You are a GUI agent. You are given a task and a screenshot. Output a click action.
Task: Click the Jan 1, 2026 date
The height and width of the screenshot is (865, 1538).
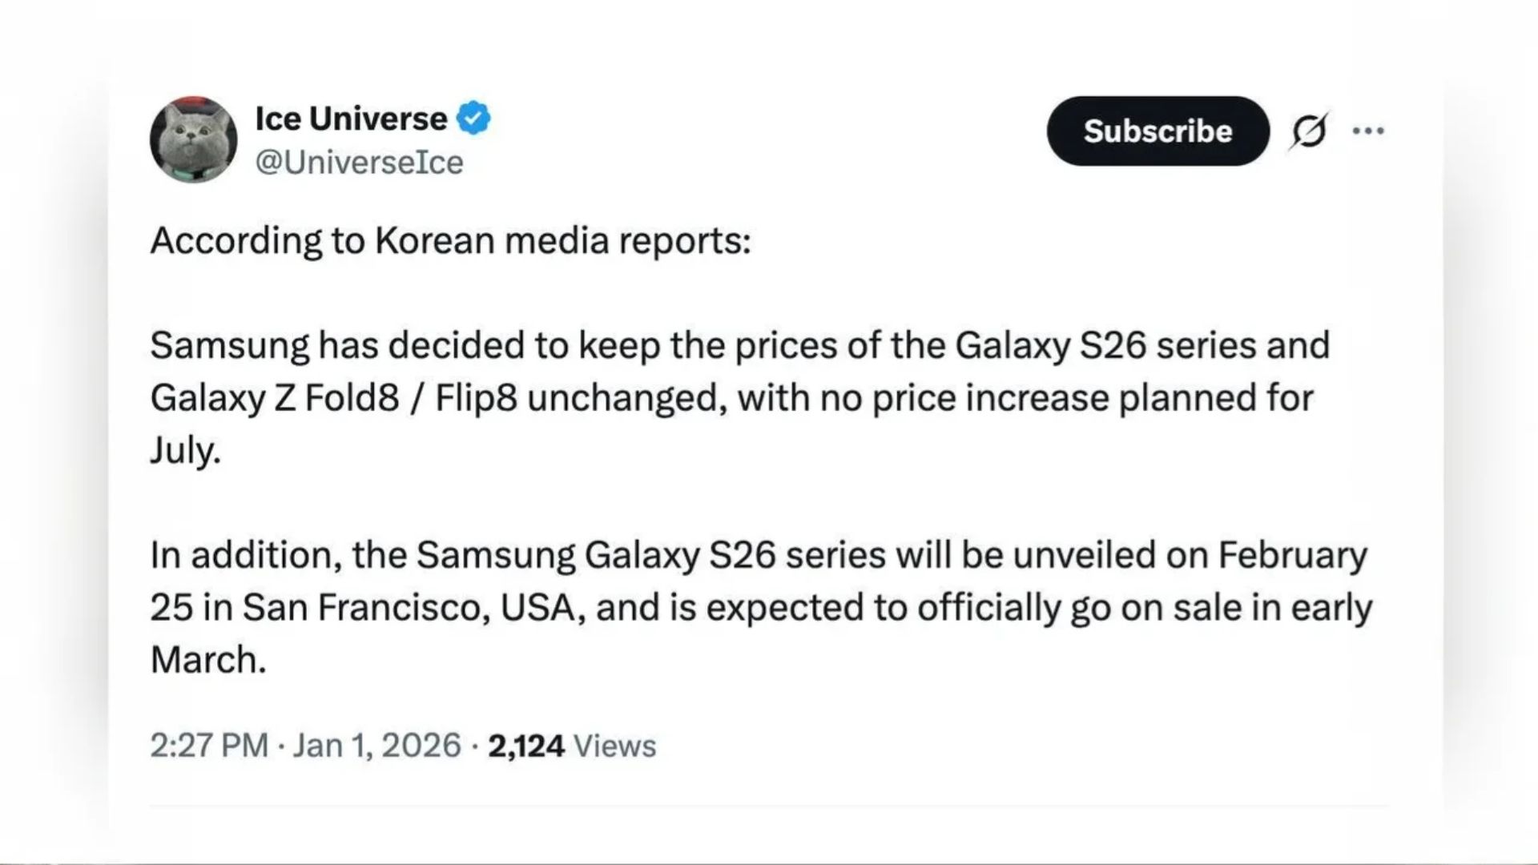tap(376, 746)
